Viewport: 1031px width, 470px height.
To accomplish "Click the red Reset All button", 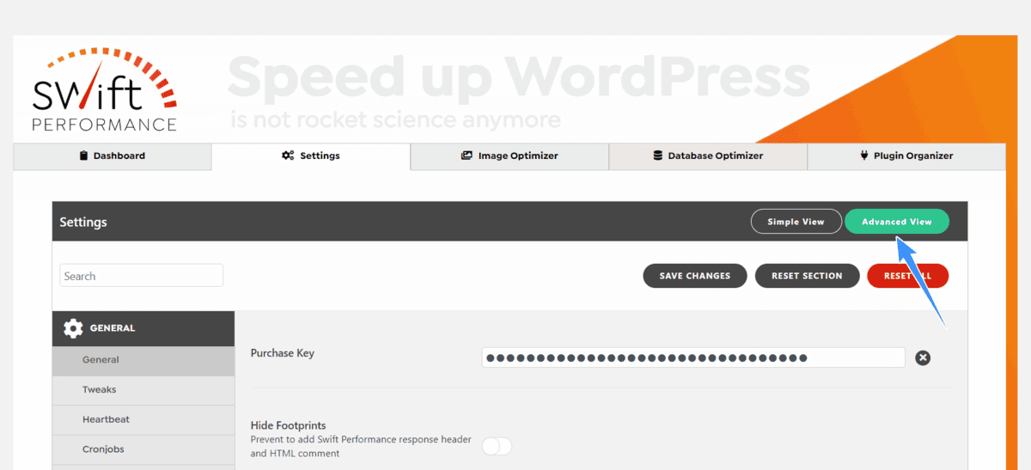I will (907, 276).
